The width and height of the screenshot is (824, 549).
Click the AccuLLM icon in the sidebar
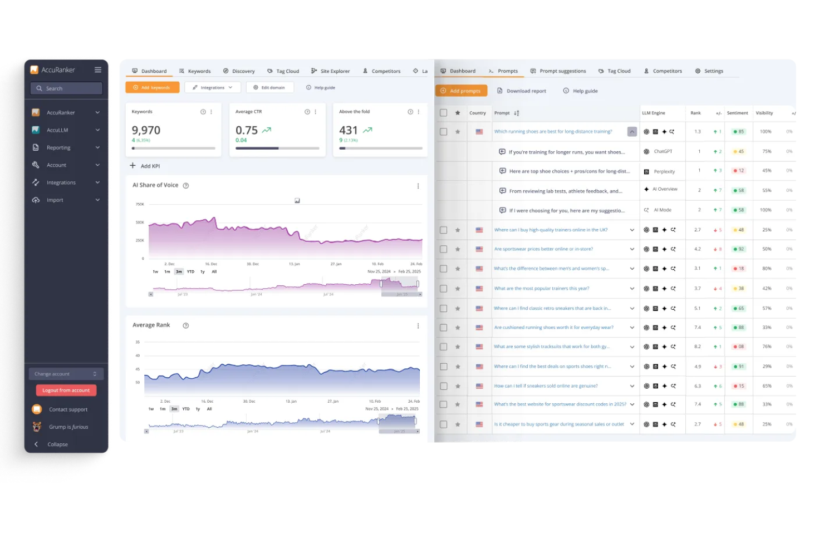tap(36, 130)
